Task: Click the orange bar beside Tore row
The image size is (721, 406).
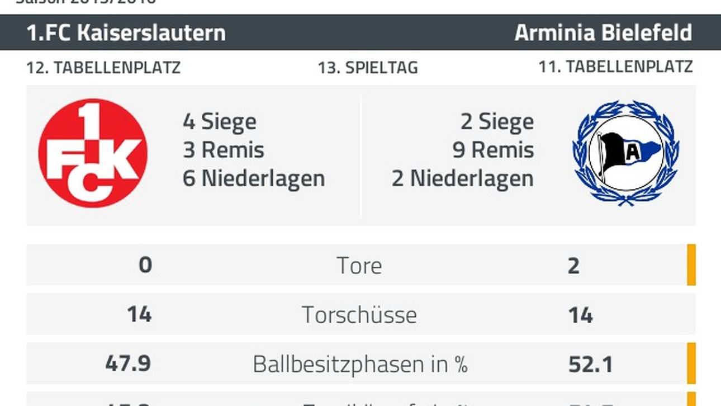Action: (x=691, y=265)
